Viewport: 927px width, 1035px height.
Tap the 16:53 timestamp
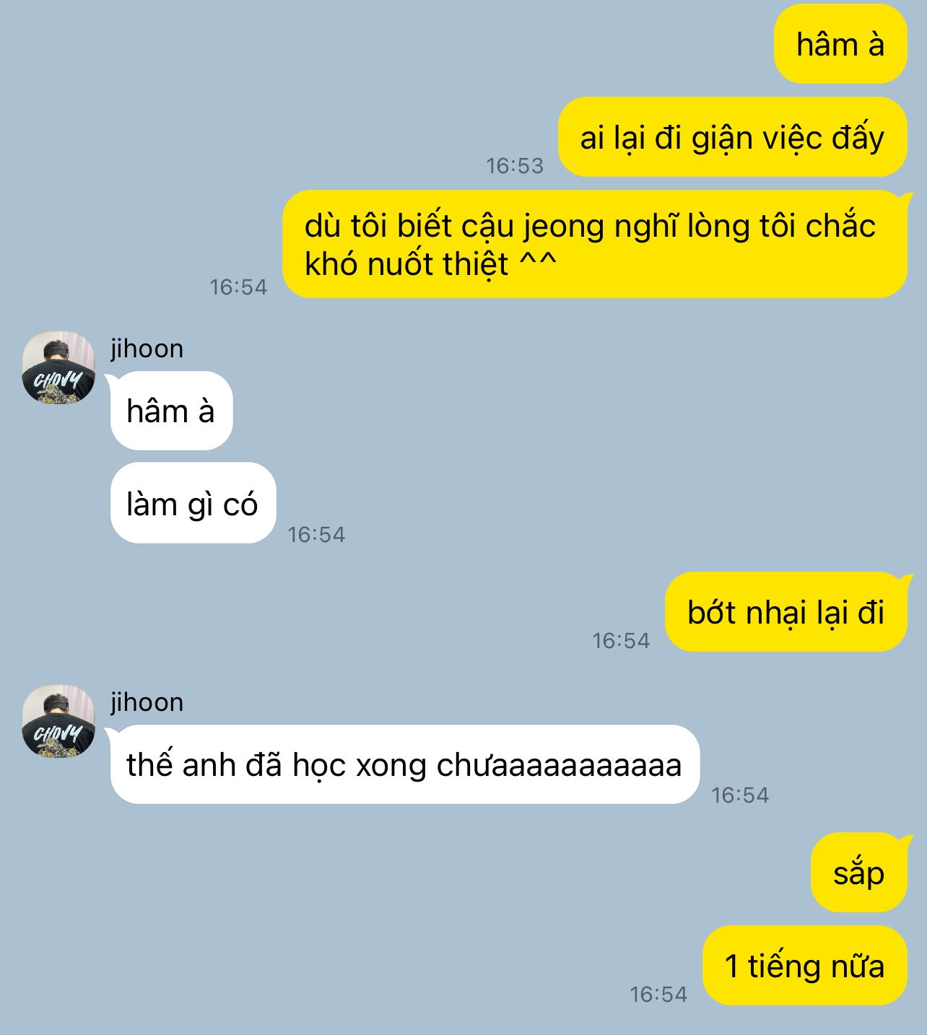pos(515,166)
